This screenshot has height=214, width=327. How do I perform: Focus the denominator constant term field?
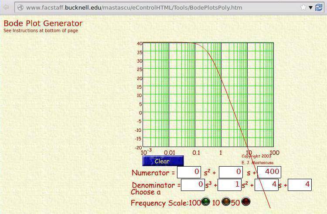300,184
